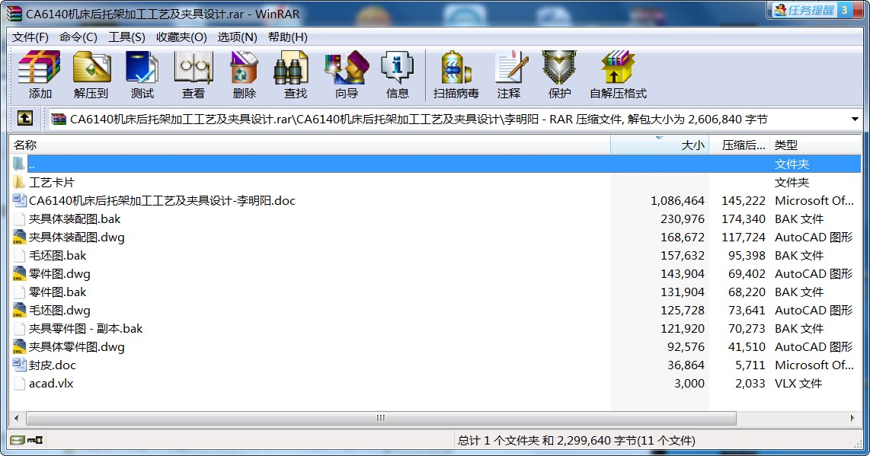Sort by 压缩后 column header
Screen dimensions: 870x456
point(740,145)
